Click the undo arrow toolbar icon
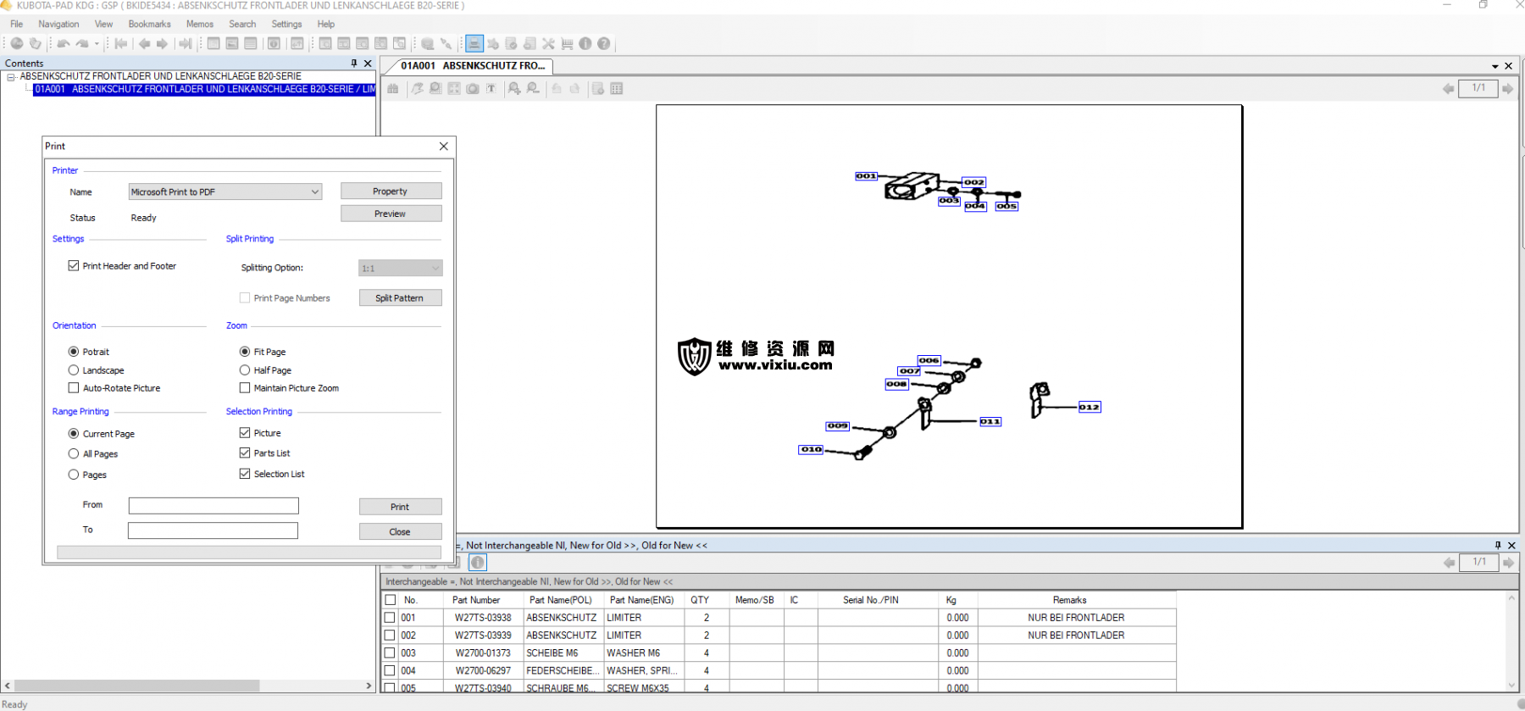 (64, 43)
